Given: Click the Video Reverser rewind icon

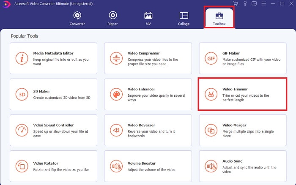Looking at the screenshot, I should [116, 130].
